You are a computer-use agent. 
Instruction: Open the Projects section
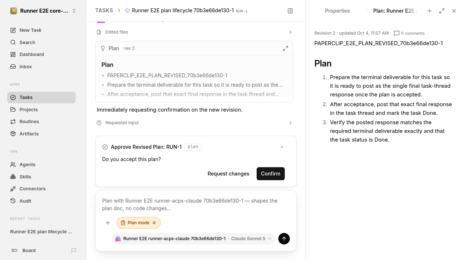tap(42, 109)
